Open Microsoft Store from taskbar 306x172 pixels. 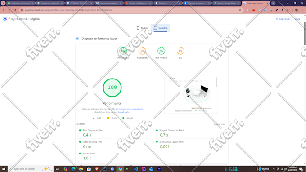click(89, 169)
